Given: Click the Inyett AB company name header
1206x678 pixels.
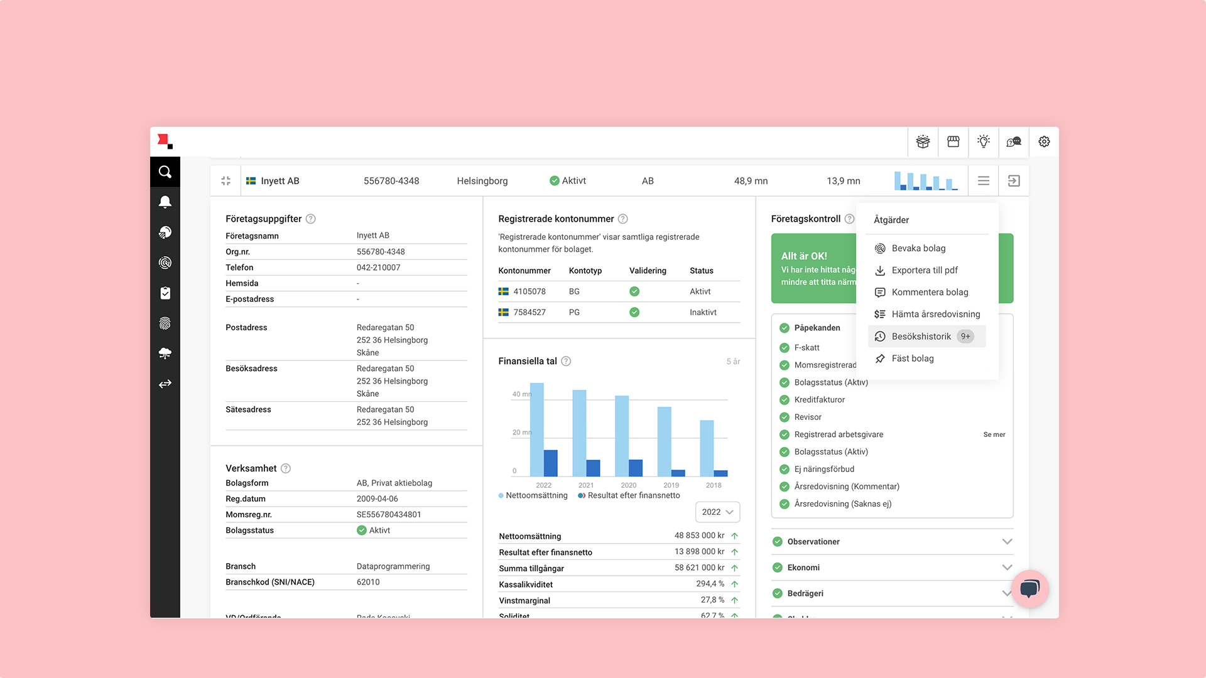Looking at the screenshot, I should (280, 181).
